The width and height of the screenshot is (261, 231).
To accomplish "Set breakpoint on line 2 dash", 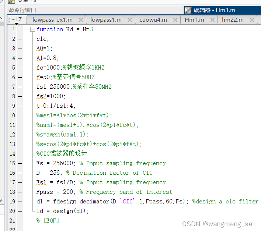I will 20,39.
